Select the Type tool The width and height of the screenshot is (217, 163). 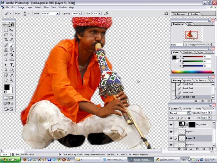click(x=12, y=65)
